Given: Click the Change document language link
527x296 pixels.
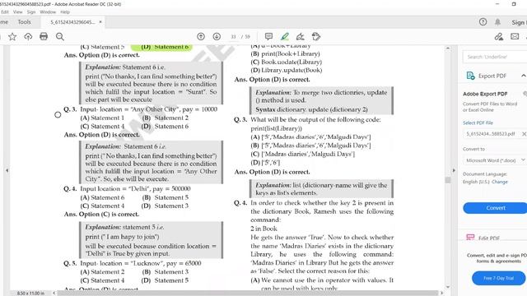Looking at the screenshot, I should click(500, 182).
